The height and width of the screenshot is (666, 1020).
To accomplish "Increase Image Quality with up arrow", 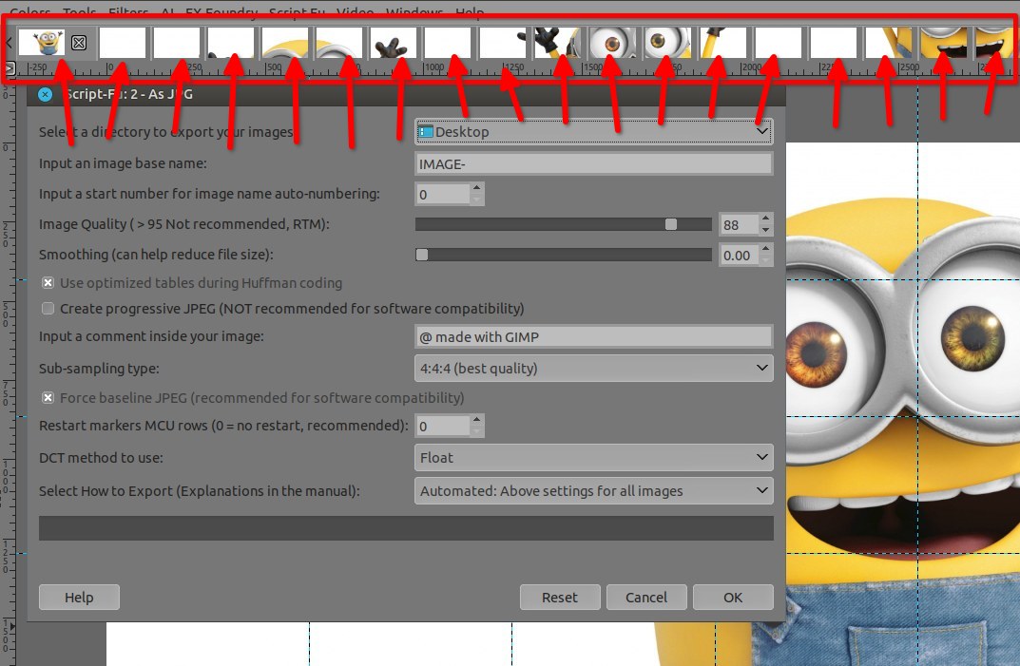I will (x=765, y=219).
